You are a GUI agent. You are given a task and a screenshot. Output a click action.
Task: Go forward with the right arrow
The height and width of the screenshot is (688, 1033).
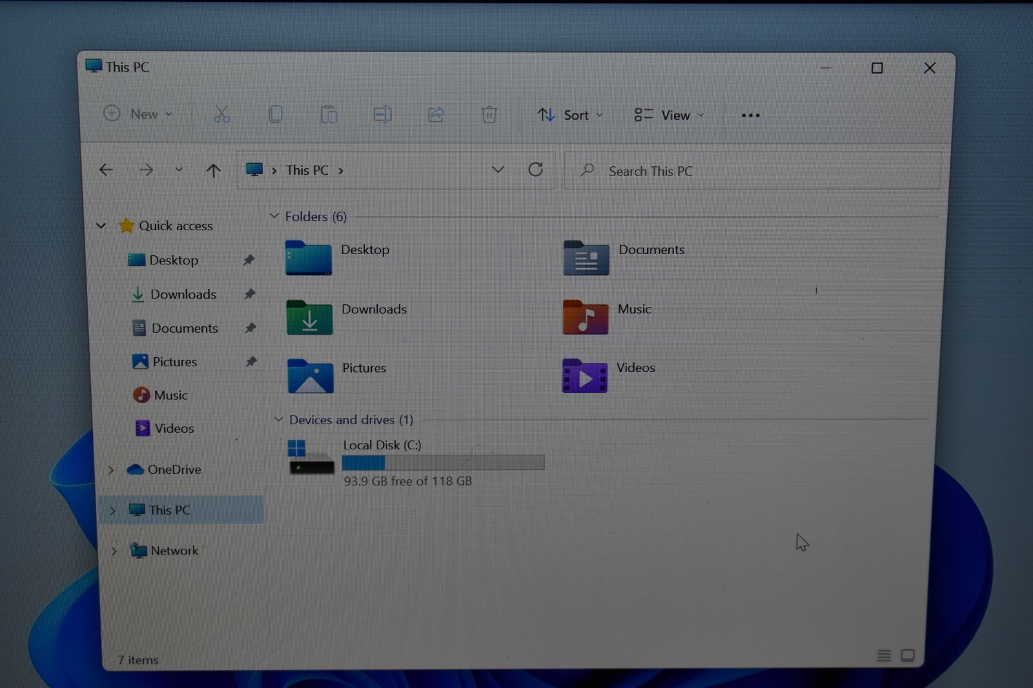[147, 170]
